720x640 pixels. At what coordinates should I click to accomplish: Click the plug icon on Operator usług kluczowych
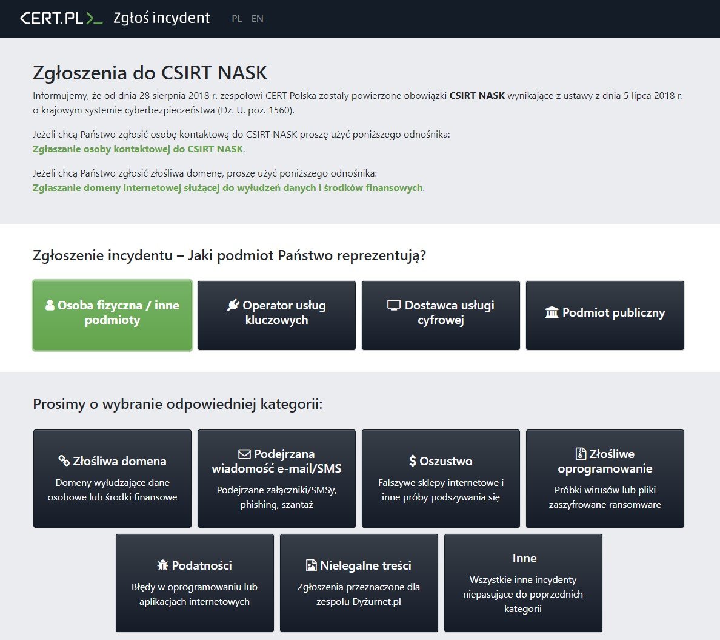coord(233,305)
